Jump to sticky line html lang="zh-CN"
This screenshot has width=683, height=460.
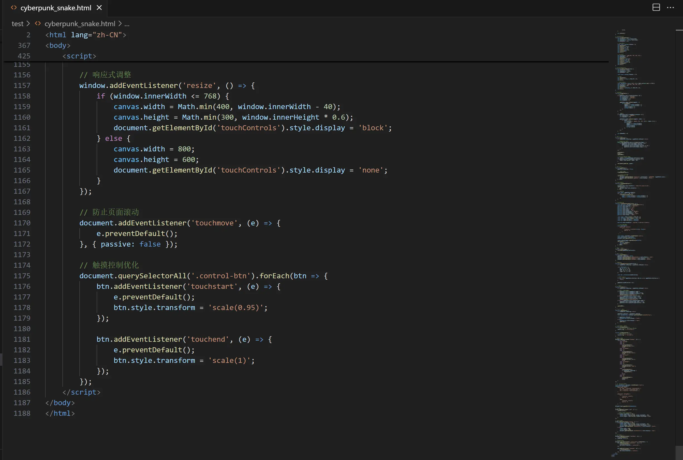coord(86,35)
